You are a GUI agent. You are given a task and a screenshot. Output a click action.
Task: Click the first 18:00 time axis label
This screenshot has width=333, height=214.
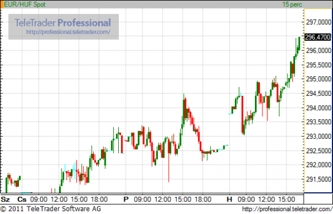click(99, 200)
